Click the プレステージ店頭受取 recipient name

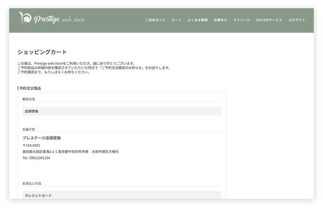pyautogui.click(x=42, y=138)
